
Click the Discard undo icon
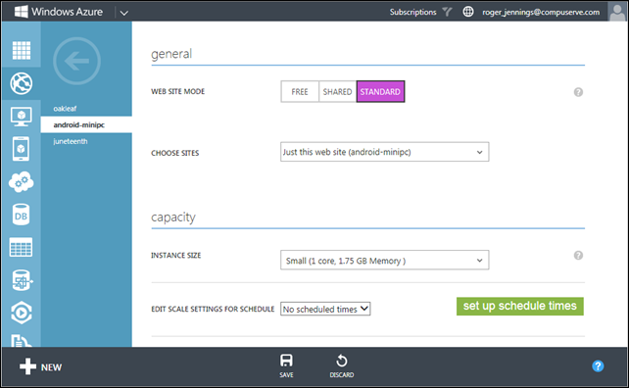pos(342,361)
